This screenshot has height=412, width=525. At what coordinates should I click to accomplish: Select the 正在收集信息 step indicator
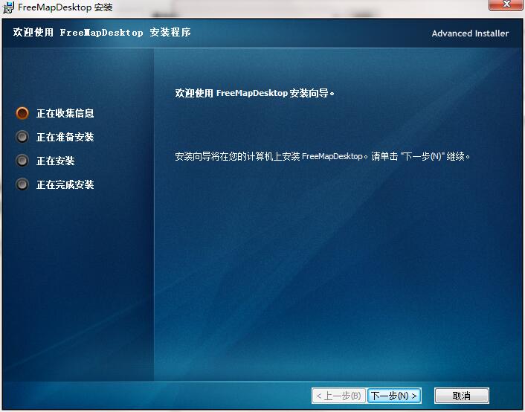coord(22,113)
